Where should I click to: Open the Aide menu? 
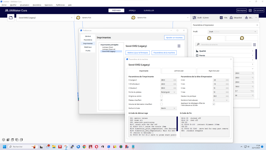pos(70,5)
